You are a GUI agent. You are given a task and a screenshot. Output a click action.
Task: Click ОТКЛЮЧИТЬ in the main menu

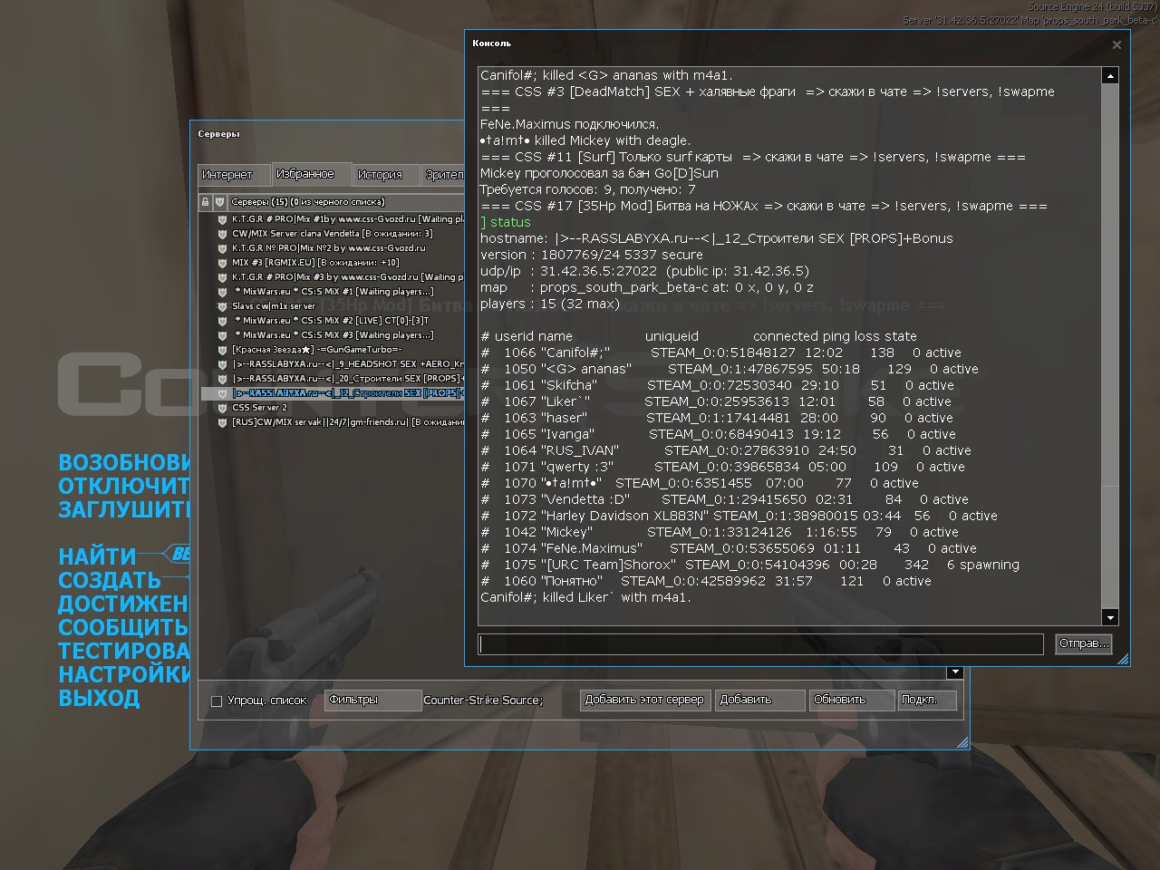(x=124, y=487)
